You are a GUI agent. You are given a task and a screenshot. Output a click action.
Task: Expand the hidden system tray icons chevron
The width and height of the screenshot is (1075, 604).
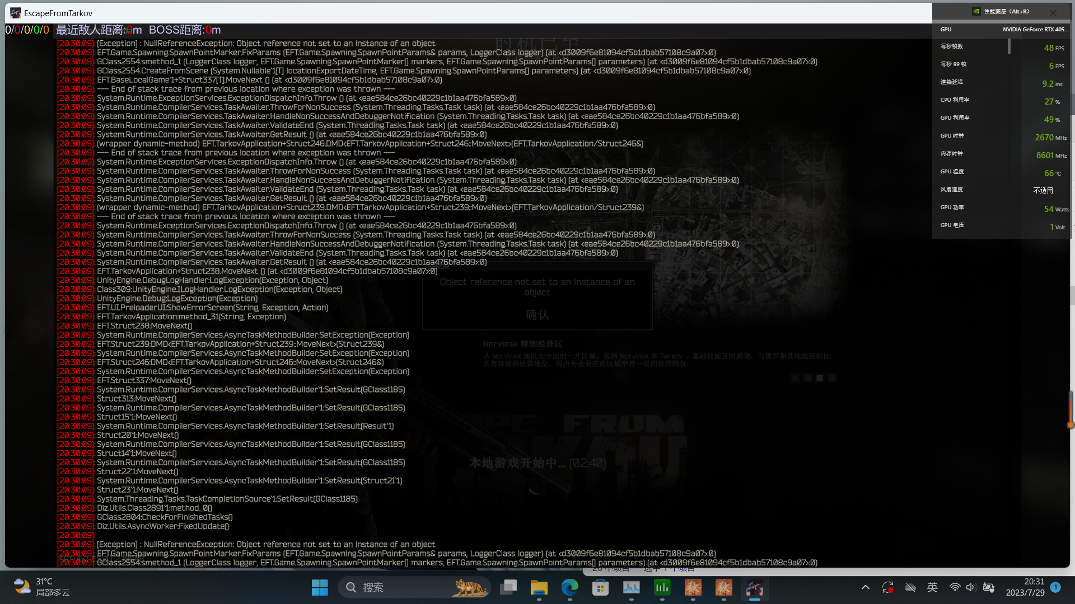[866, 587]
